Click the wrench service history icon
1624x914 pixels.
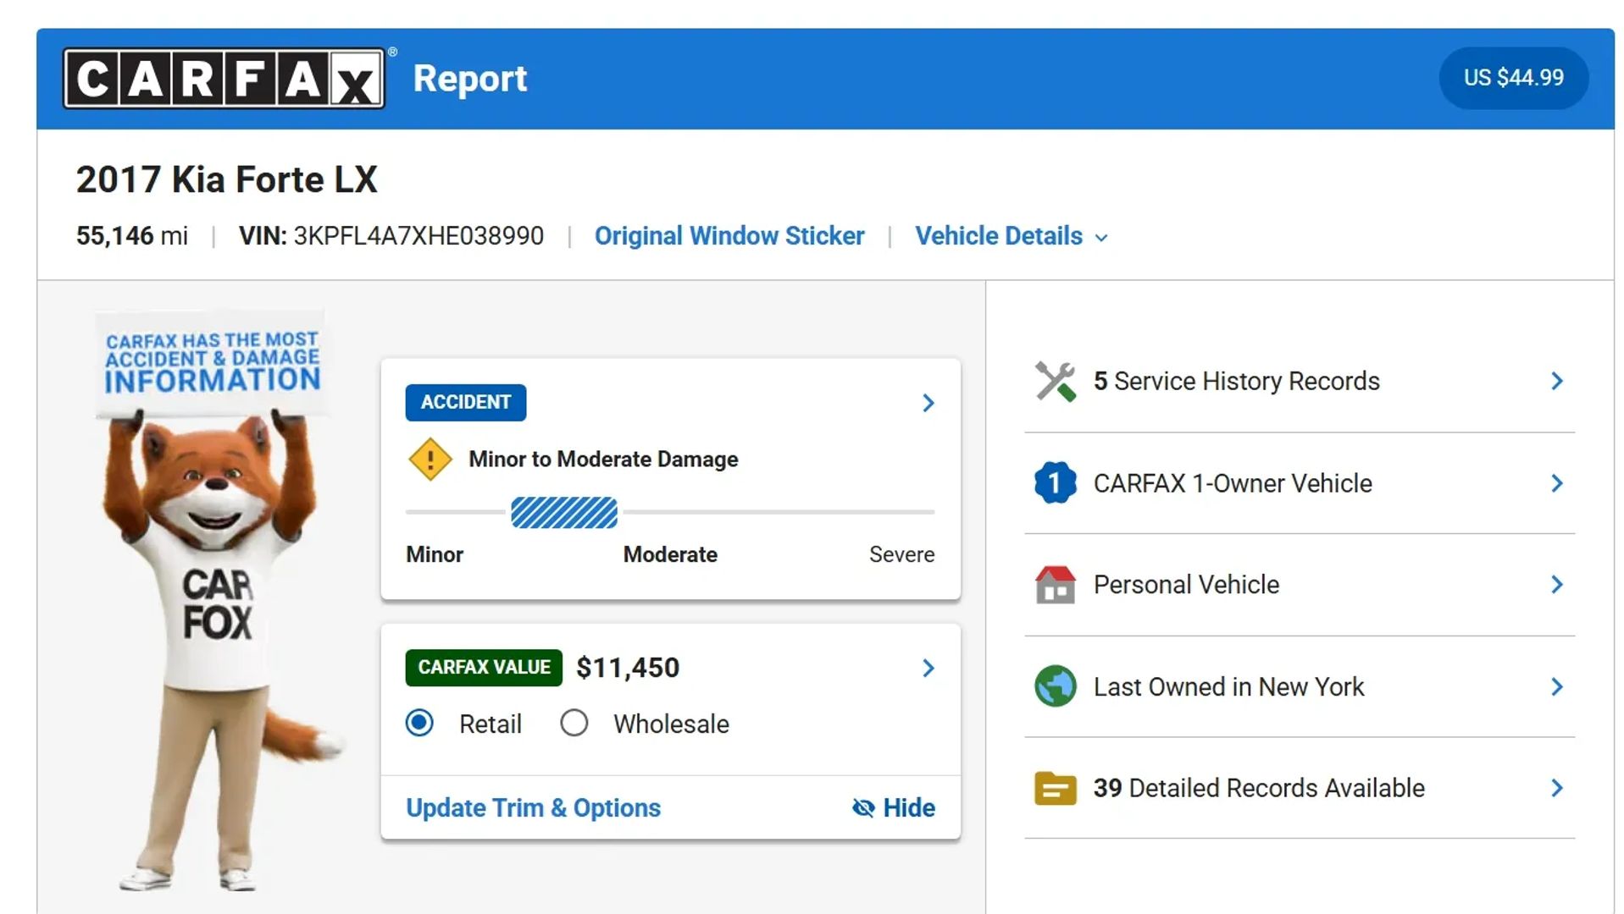coord(1055,381)
